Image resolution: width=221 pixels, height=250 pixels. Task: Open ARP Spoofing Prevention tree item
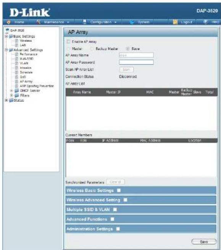(37, 86)
